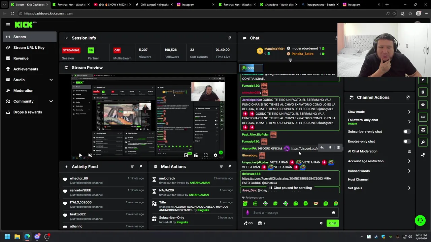Enter fullscreen on stream preview
Image resolution: width=431 pixels, height=242 pixels.
205,155
